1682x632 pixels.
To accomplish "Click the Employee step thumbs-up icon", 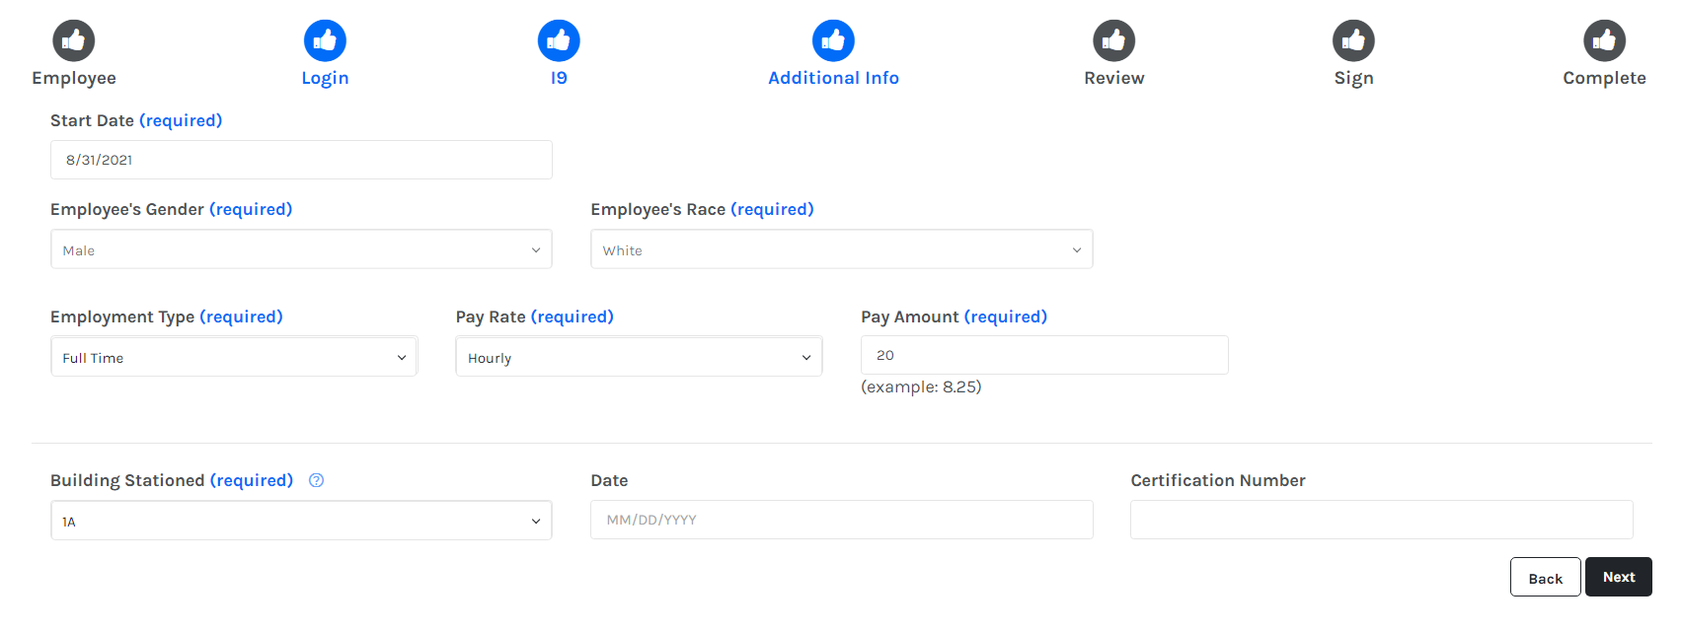I will tap(74, 40).
